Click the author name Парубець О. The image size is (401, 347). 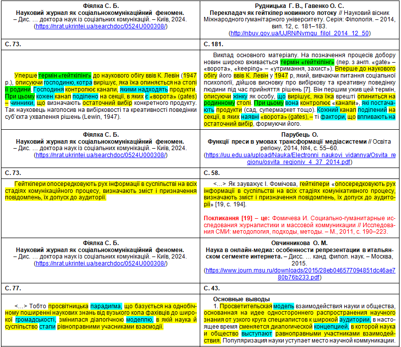pyautogui.click(x=300, y=134)
